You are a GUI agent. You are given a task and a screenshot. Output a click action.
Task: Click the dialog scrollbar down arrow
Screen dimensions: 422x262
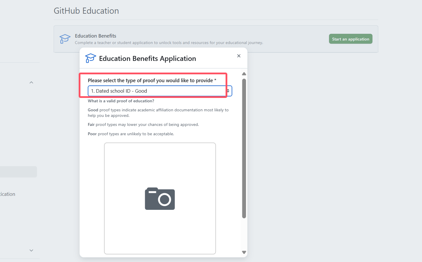point(244,252)
